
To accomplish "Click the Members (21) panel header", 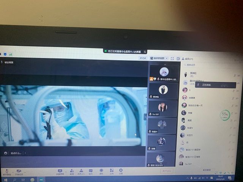I will (x=187, y=59).
